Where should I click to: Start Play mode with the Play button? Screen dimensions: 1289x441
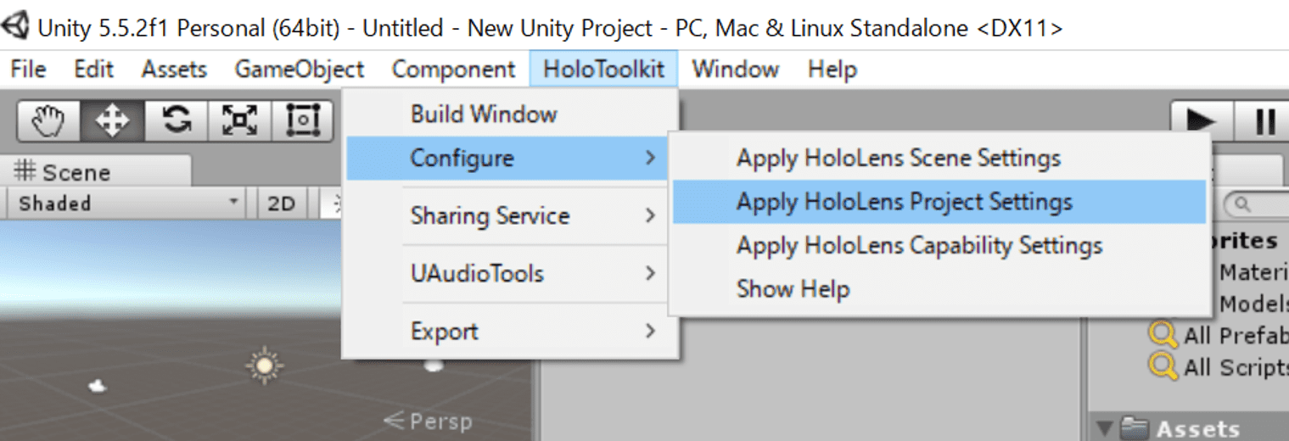[x=1201, y=120]
